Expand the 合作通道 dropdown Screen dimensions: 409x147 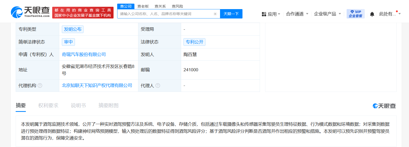tap(307, 14)
